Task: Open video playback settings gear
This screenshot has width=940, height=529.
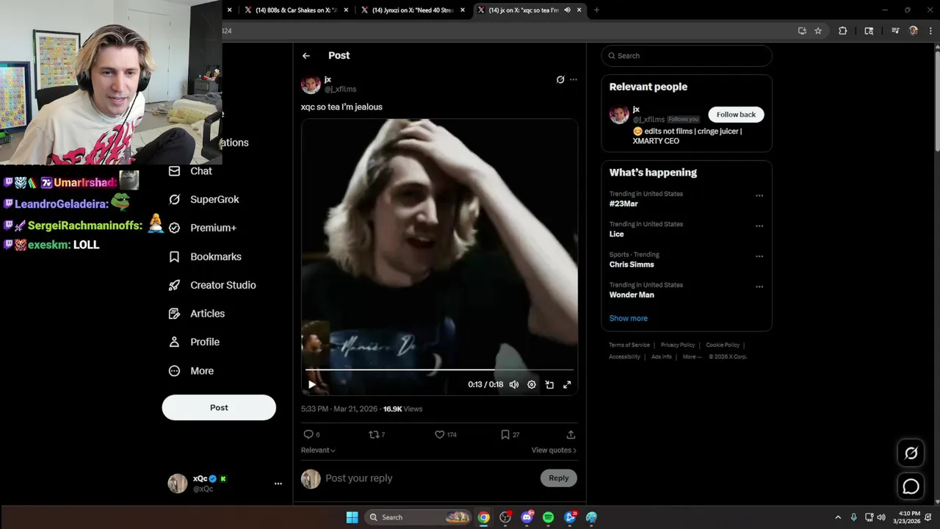Action: click(532, 384)
